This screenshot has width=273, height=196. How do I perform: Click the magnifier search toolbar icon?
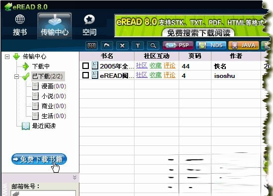[153, 46]
